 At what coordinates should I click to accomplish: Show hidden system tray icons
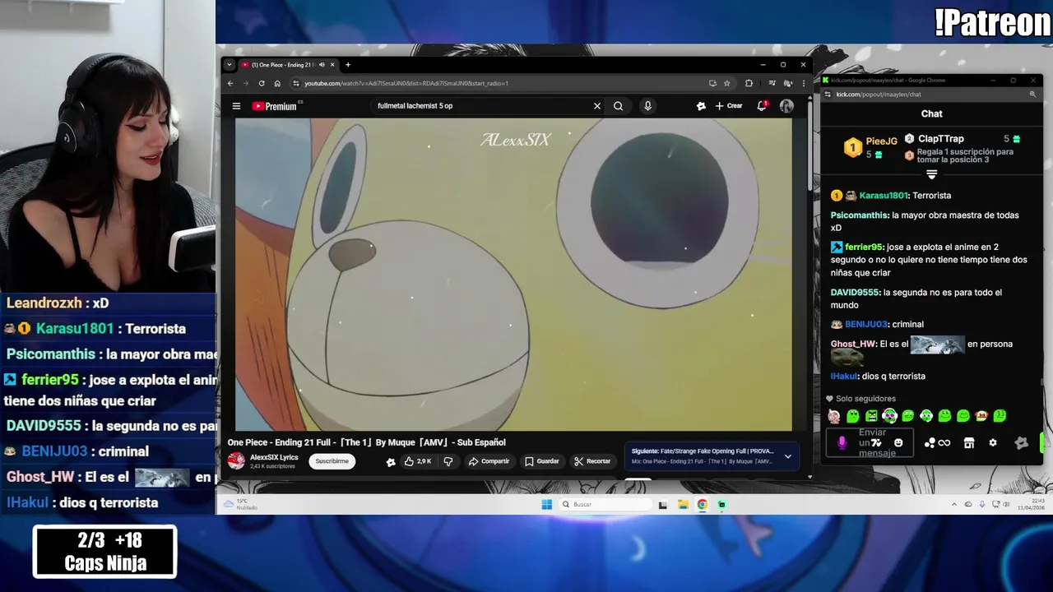(x=954, y=504)
